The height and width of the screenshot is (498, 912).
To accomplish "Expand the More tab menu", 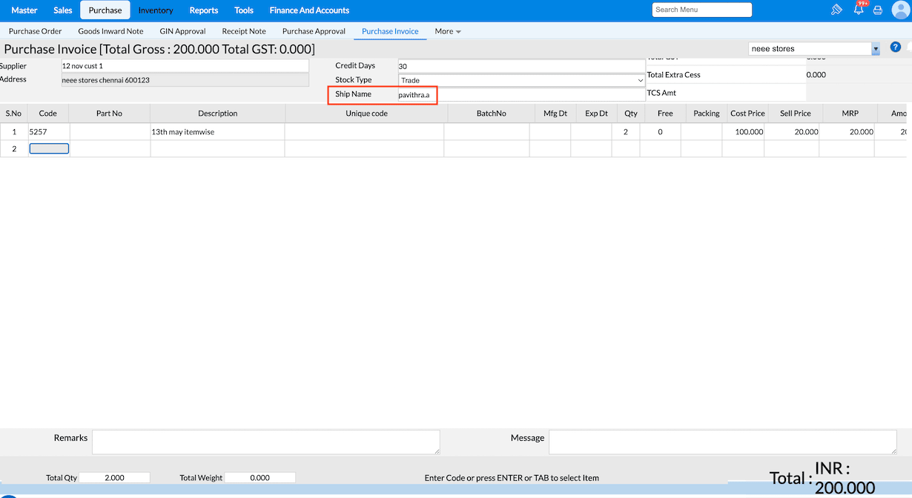I will [x=448, y=32].
